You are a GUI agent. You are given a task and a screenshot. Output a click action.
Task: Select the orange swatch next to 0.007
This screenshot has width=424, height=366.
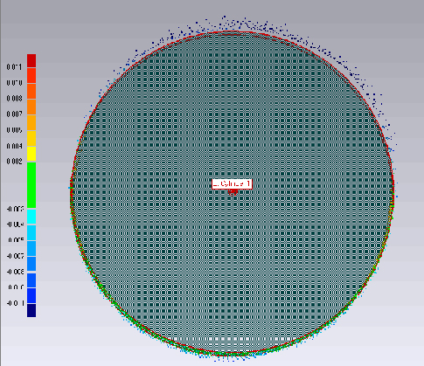(31, 107)
